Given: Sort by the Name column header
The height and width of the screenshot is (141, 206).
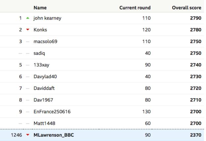Looking at the screenshot, I should tap(40, 8).
